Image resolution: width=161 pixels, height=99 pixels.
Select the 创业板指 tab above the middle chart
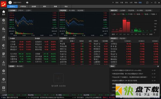[x=80, y=10]
